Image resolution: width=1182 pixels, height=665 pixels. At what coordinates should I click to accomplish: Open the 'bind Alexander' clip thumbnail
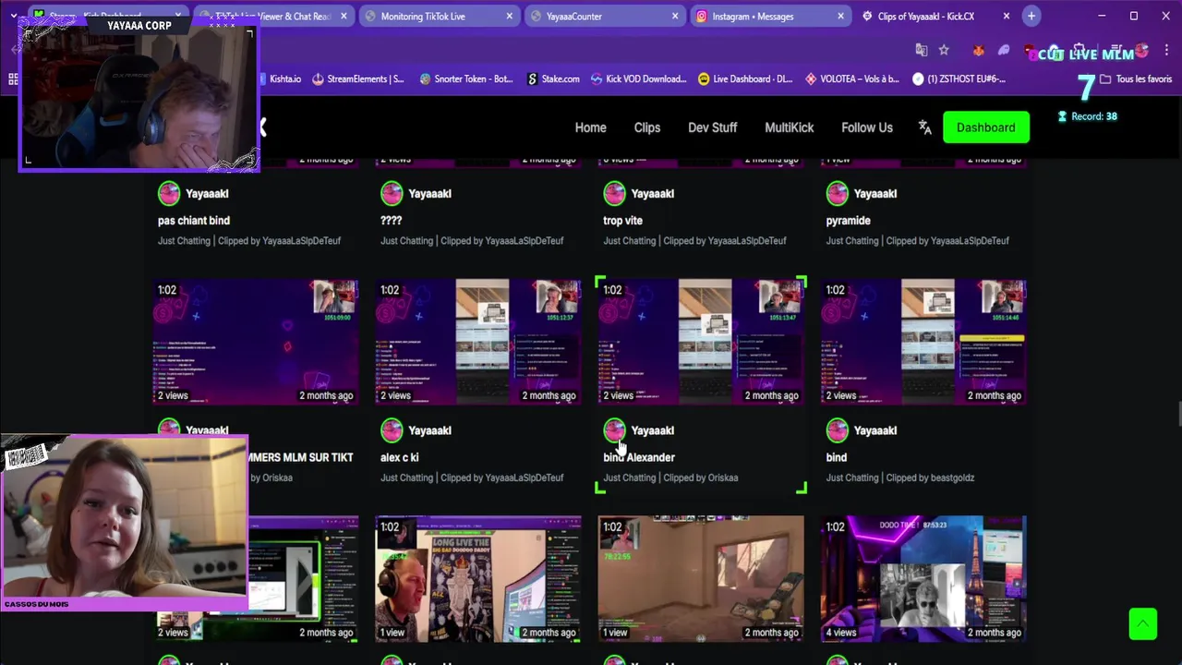700,342
